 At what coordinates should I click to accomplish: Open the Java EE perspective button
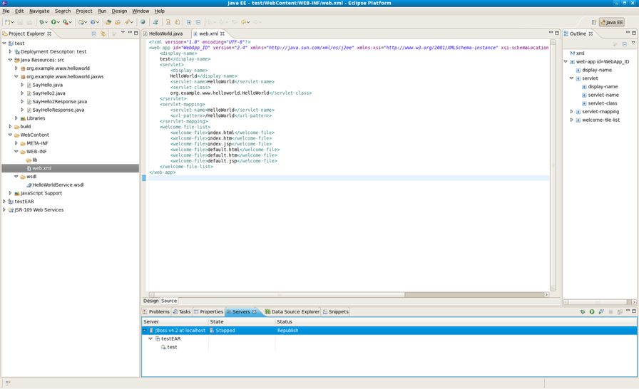[x=611, y=22]
